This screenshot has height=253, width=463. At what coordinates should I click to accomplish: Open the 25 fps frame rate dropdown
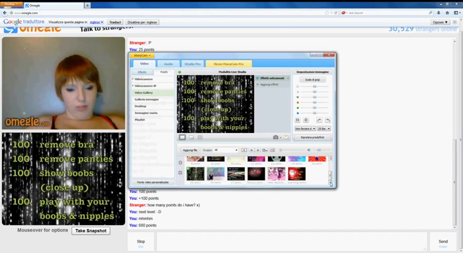[x=323, y=129]
